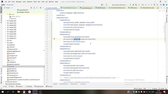Switch to BankTest.java tab

101,8
